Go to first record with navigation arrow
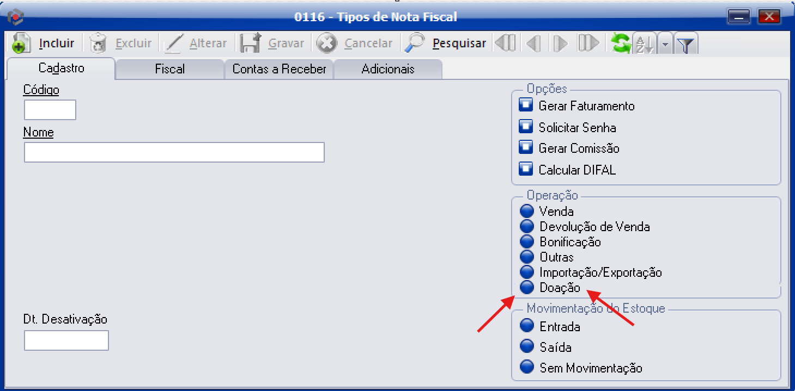The image size is (795, 391). tap(506, 44)
